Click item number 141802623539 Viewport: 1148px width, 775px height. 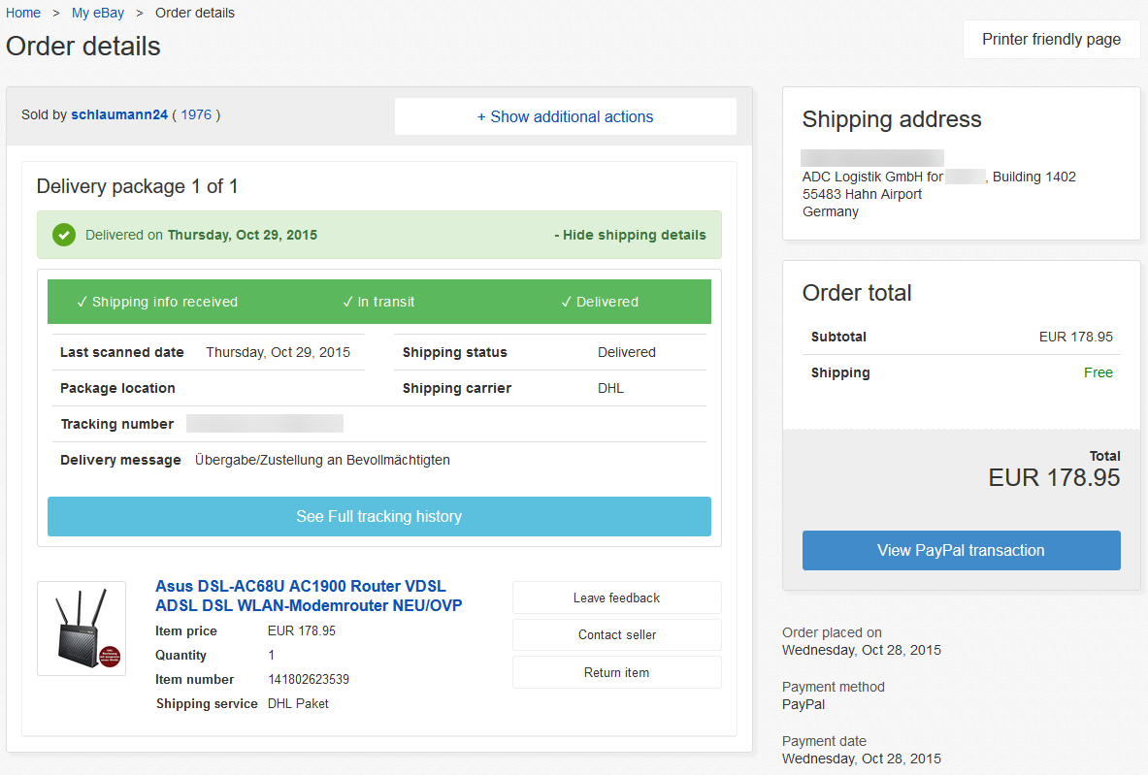pos(309,679)
